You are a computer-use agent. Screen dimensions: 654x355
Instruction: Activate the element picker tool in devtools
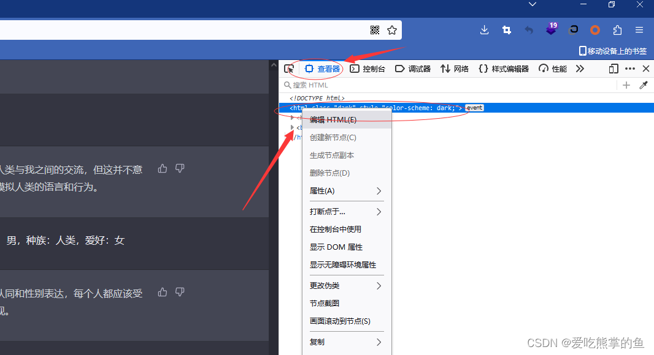click(289, 69)
